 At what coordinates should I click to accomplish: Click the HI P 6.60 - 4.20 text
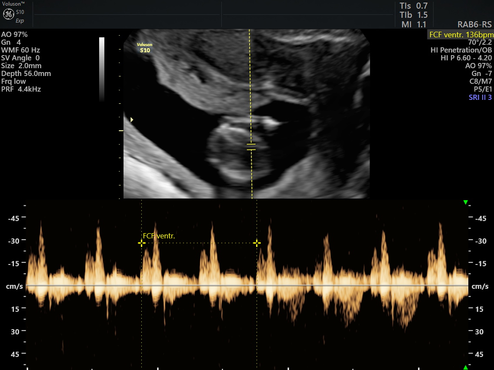[x=466, y=58]
